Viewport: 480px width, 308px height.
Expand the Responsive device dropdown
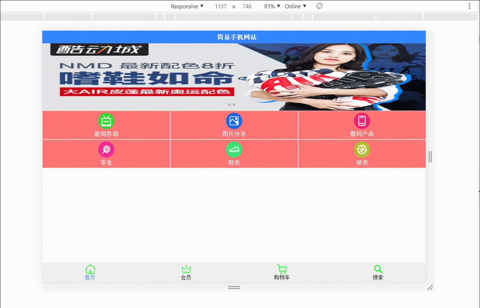(187, 6)
